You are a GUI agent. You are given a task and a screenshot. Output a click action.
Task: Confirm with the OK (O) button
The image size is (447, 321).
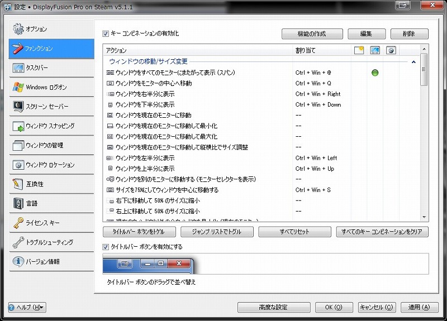click(334, 308)
